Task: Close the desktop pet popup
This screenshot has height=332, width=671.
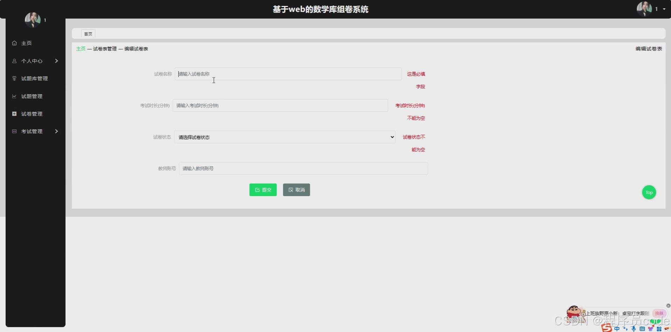Action: coord(668,306)
